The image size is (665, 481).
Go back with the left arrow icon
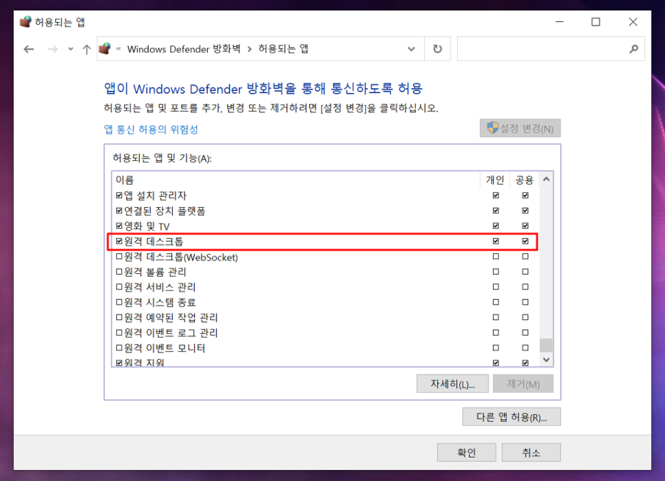[x=29, y=49]
